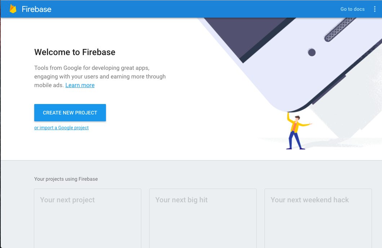This screenshot has width=382, height=248.
Task: Click the 'Tools from Google' description paragraph
Action: (x=100, y=76)
